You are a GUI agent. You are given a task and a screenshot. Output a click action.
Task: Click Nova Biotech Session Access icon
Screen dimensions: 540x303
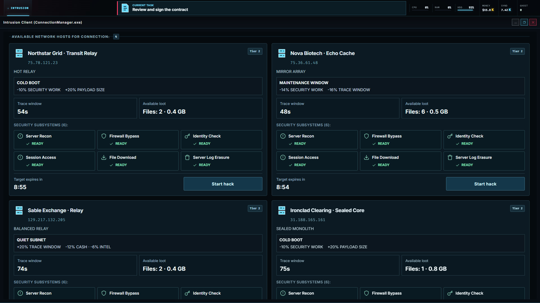(x=283, y=157)
